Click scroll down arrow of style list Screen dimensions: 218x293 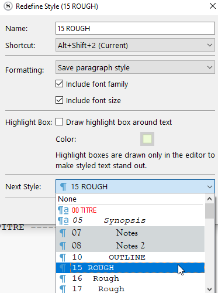209,289
